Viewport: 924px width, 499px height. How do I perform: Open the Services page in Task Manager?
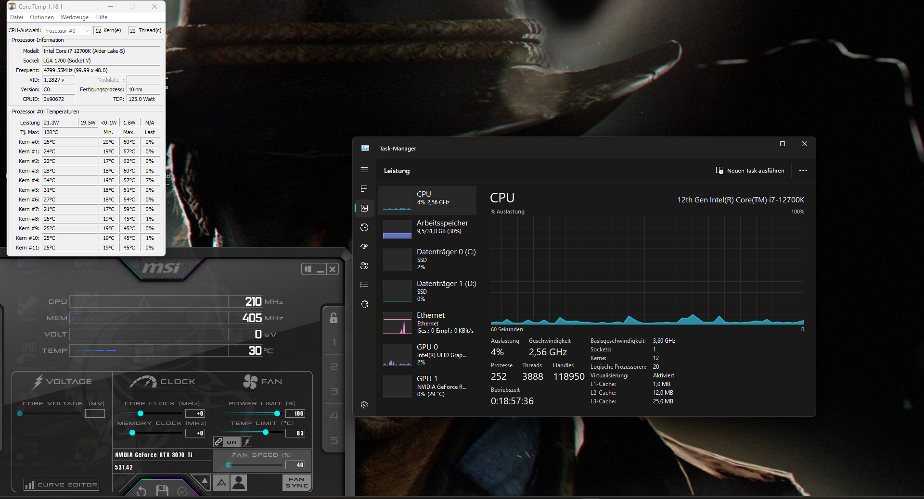click(x=364, y=304)
